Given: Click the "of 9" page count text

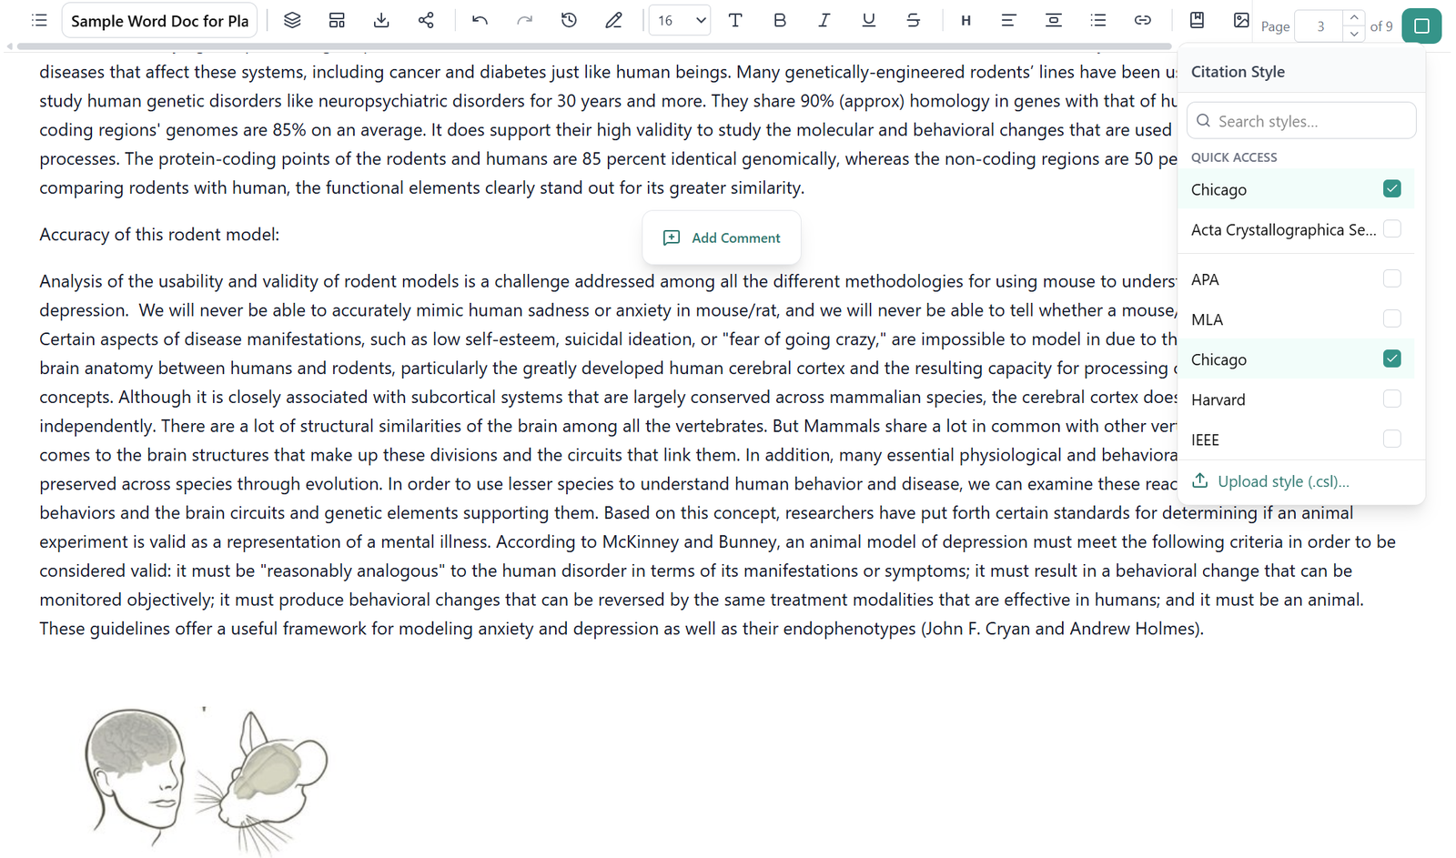Looking at the screenshot, I should 1381,26.
